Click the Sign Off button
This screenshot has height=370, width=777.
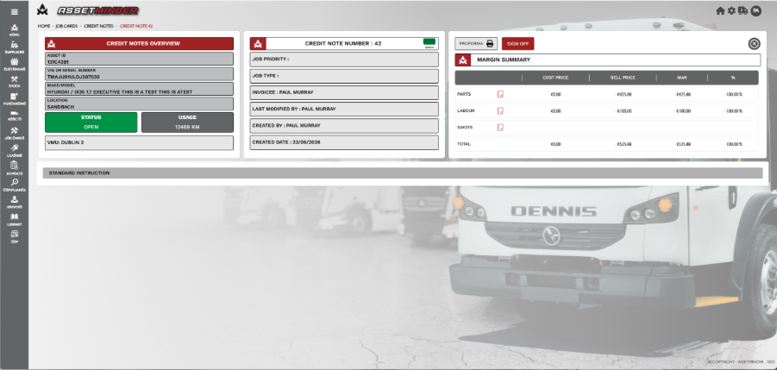(x=517, y=44)
